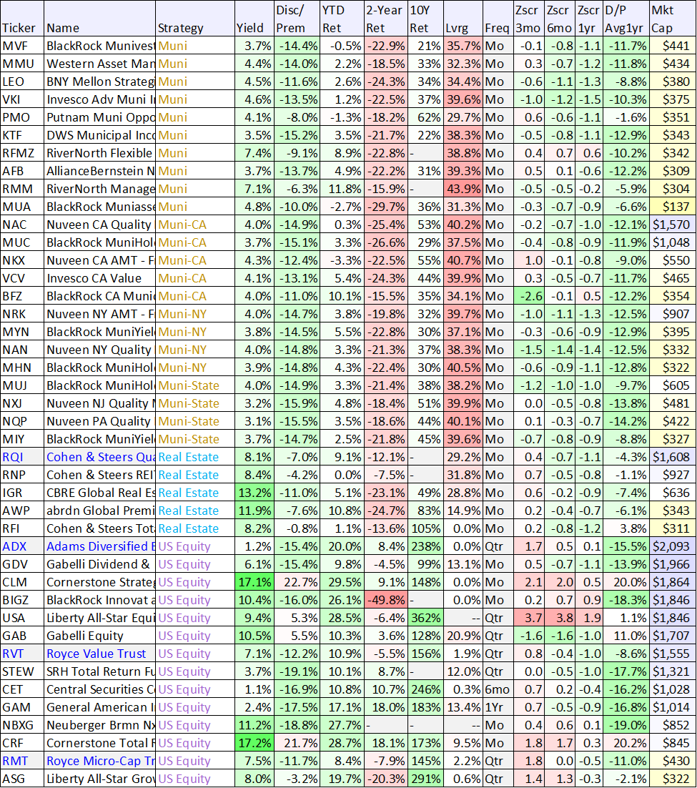The height and width of the screenshot is (788, 697).
Task: Select the MVF ticker cell
Action: pyautogui.click(x=22, y=46)
